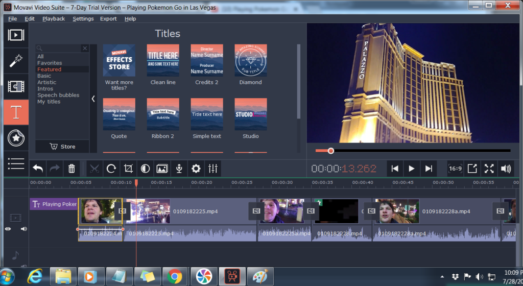523x286 pixels.
Task: Click the titles list scrollbar
Action: (298, 82)
